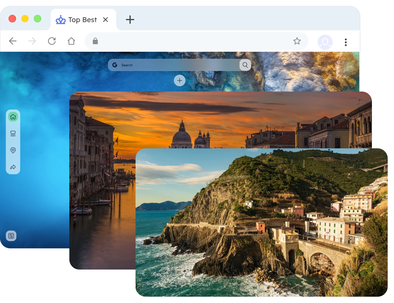The image size is (394, 303).
Task: Select the sidebar Home icon
Action: (13, 117)
